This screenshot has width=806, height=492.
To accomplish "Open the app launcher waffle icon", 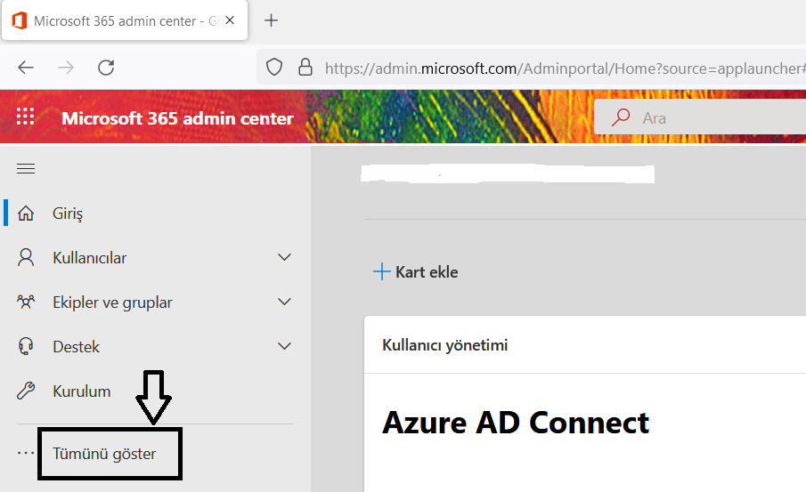I will [x=25, y=117].
